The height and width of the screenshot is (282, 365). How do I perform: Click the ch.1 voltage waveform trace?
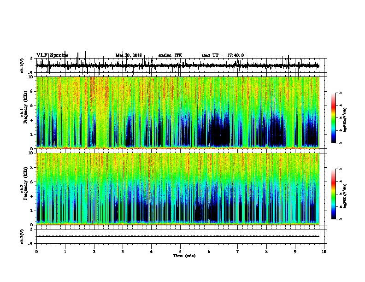[x=178, y=66]
